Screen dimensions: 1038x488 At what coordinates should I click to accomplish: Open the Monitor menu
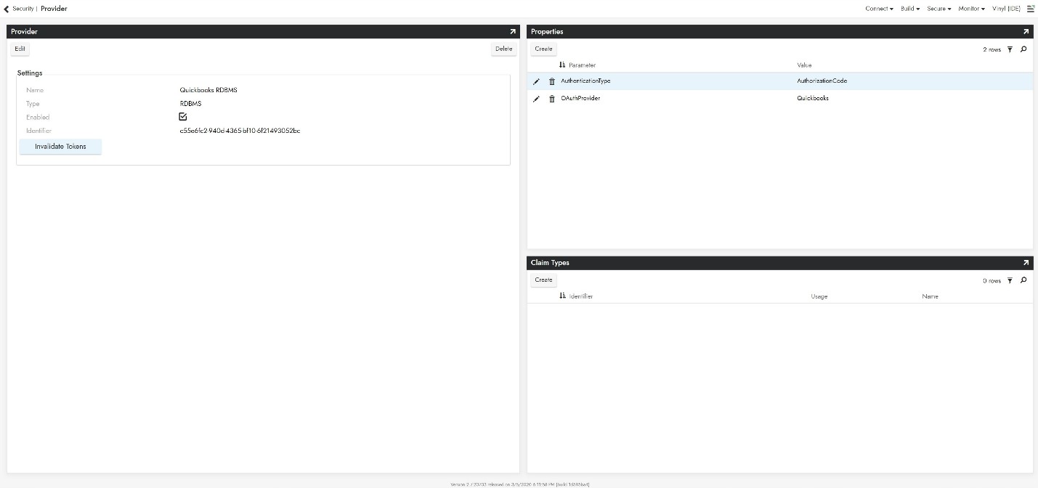click(x=971, y=9)
